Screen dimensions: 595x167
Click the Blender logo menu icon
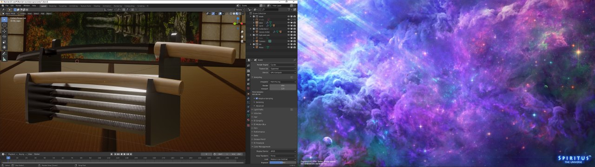2,6
